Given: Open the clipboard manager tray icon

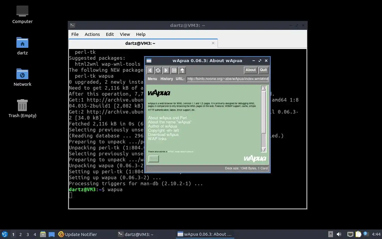Looking at the screenshot, I should (358, 234).
